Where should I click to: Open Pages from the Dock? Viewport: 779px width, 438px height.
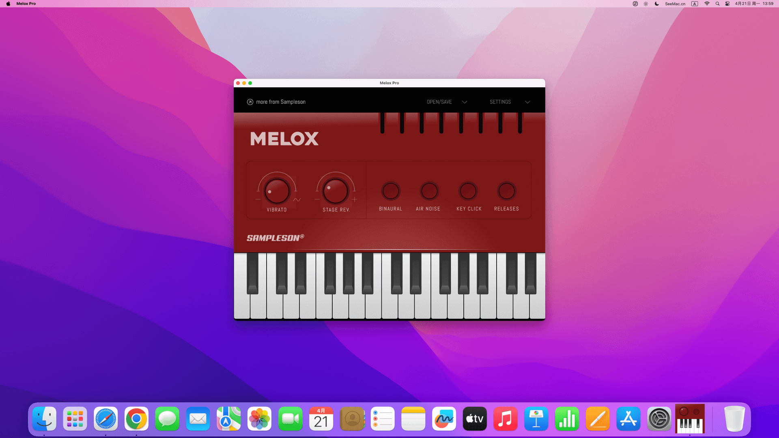click(598, 419)
